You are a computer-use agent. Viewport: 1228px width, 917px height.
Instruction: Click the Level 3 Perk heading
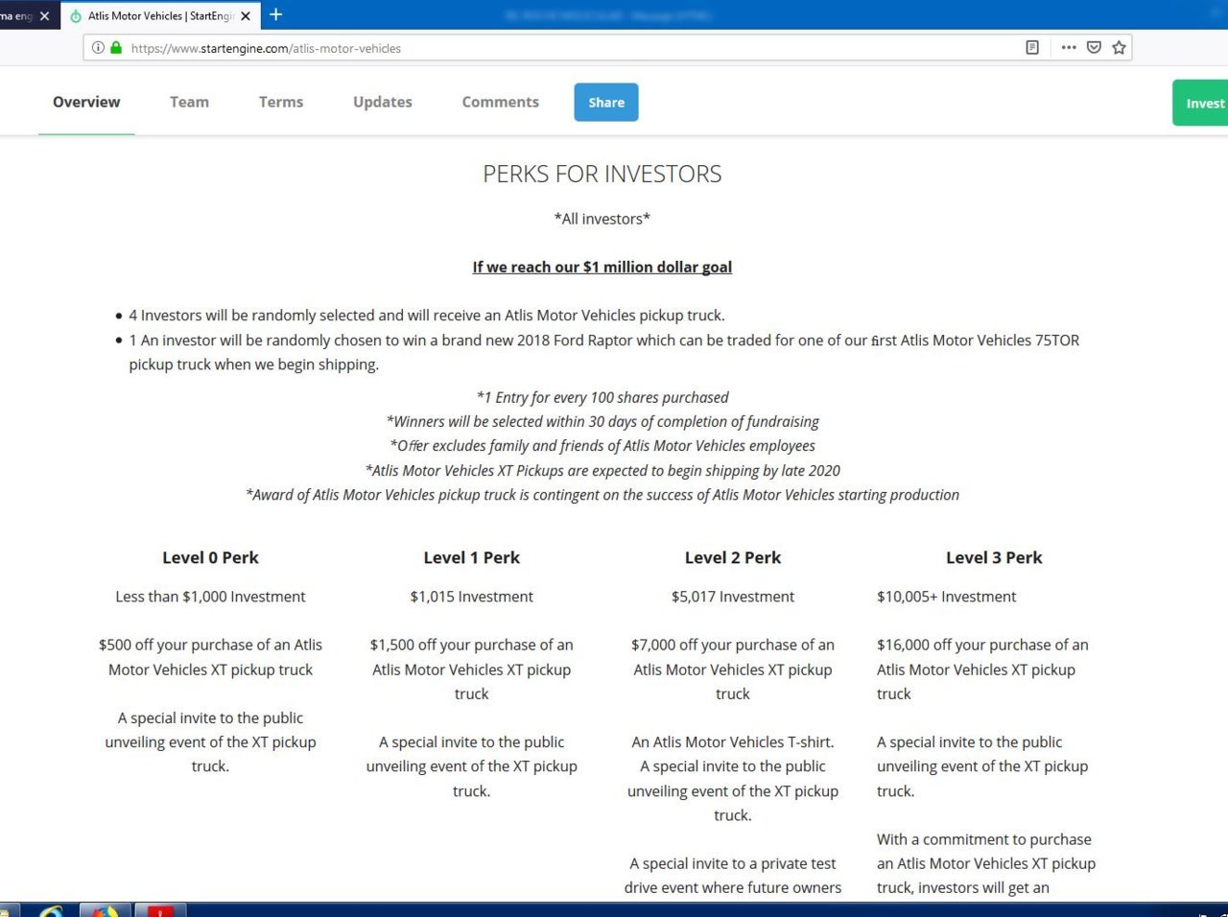(x=994, y=557)
